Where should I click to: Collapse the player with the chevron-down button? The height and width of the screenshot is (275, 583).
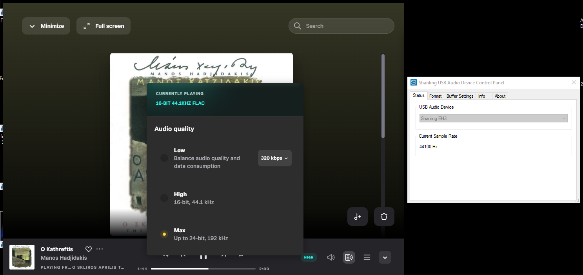(x=385, y=257)
